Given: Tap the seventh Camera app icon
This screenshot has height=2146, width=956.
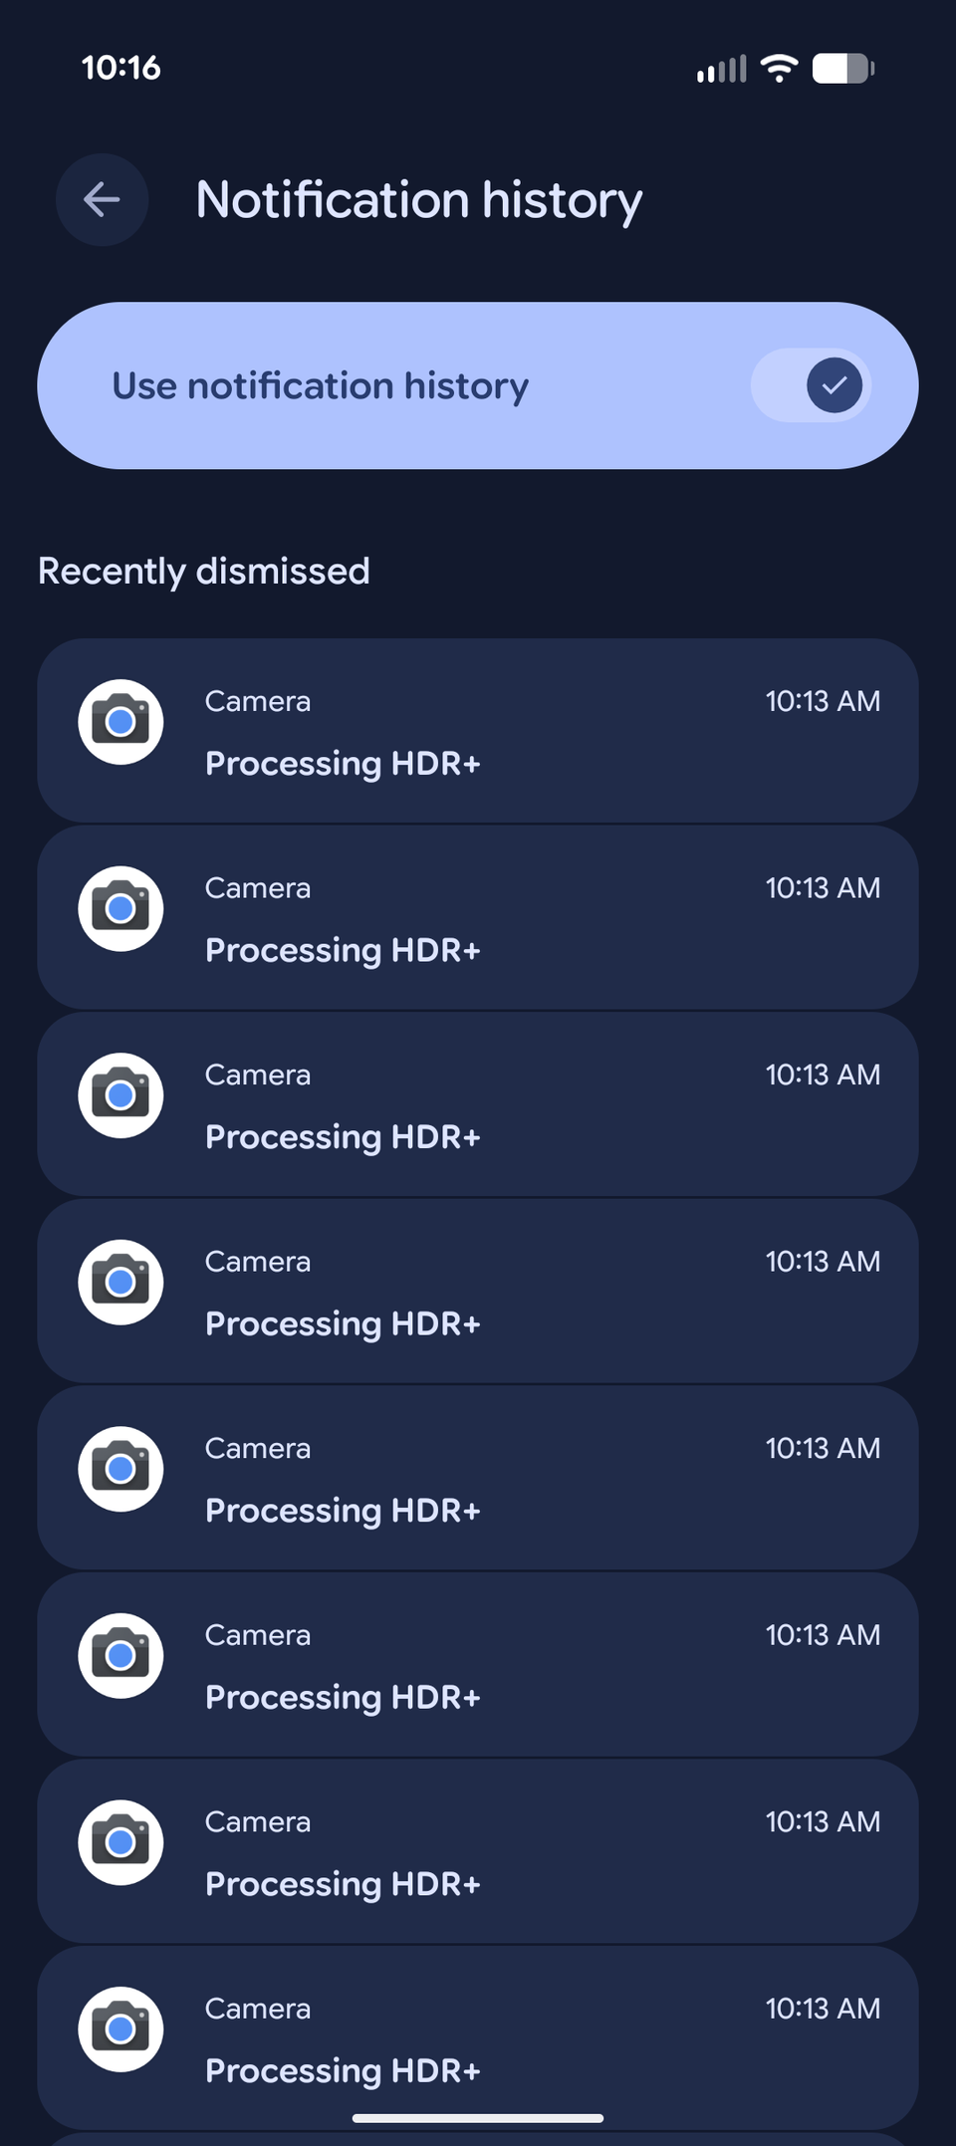Looking at the screenshot, I should [120, 1842].
